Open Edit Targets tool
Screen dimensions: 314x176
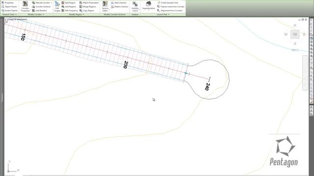[x=57, y=6]
